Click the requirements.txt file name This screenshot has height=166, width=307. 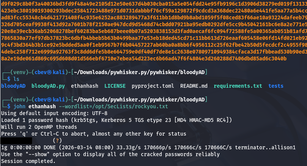click(x=238, y=86)
